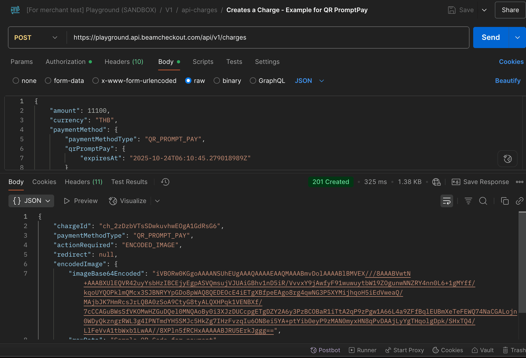Click the Save Response button
Viewport: 526px width, 358px height.
480,182
